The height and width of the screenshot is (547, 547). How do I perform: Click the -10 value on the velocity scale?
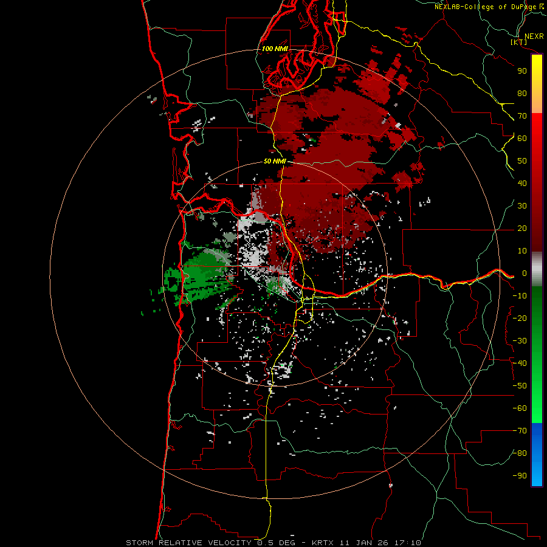520,296
